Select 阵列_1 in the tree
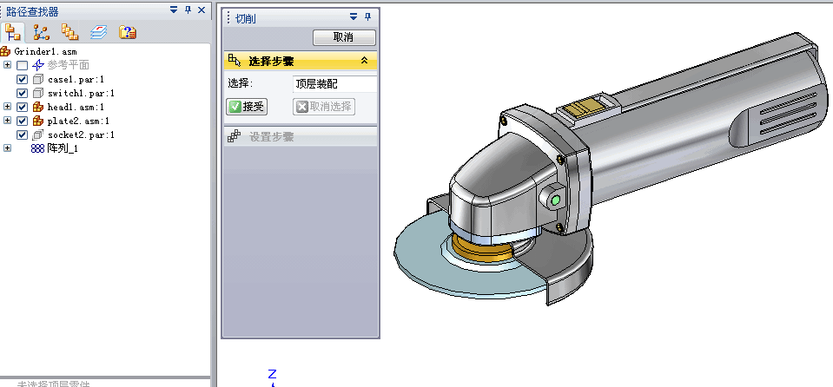 coord(63,148)
